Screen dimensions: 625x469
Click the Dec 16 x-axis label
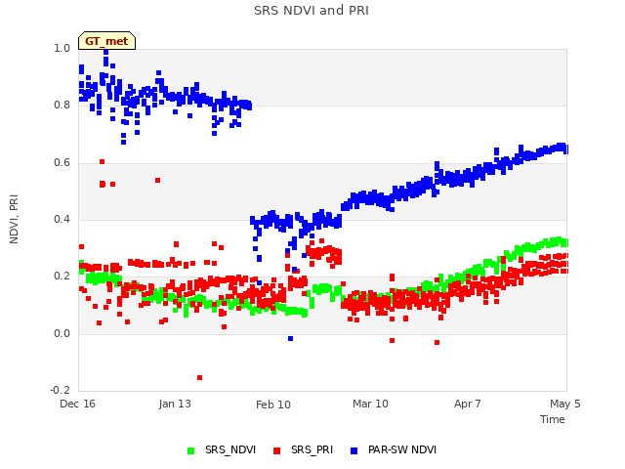[77, 404]
